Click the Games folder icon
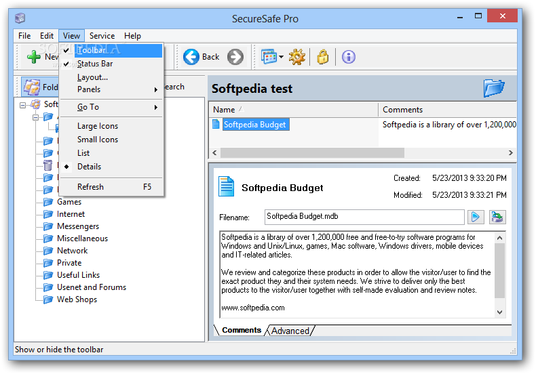Image resolution: width=536 pixels, height=374 pixels. (48, 202)
